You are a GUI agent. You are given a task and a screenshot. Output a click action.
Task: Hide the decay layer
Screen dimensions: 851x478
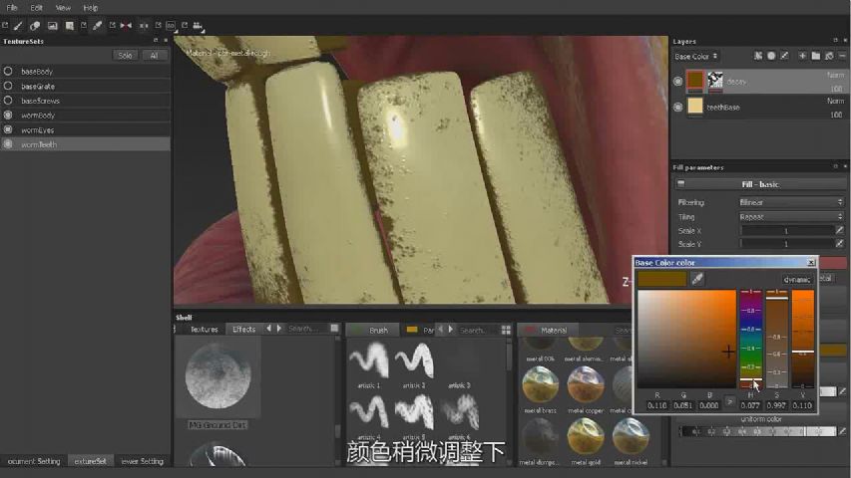(677, 82)
